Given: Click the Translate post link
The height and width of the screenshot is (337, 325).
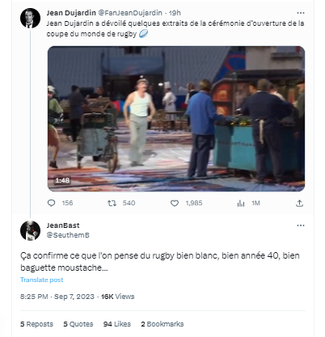Looking at the screenshot, I should [x=42, y=280].
